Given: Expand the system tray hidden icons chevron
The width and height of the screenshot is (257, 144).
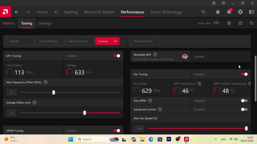Looking at the screenshot, I should tap(216, 139).
